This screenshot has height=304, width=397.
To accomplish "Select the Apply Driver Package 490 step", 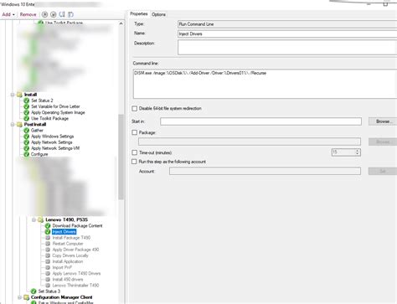I will pos(75,250).
